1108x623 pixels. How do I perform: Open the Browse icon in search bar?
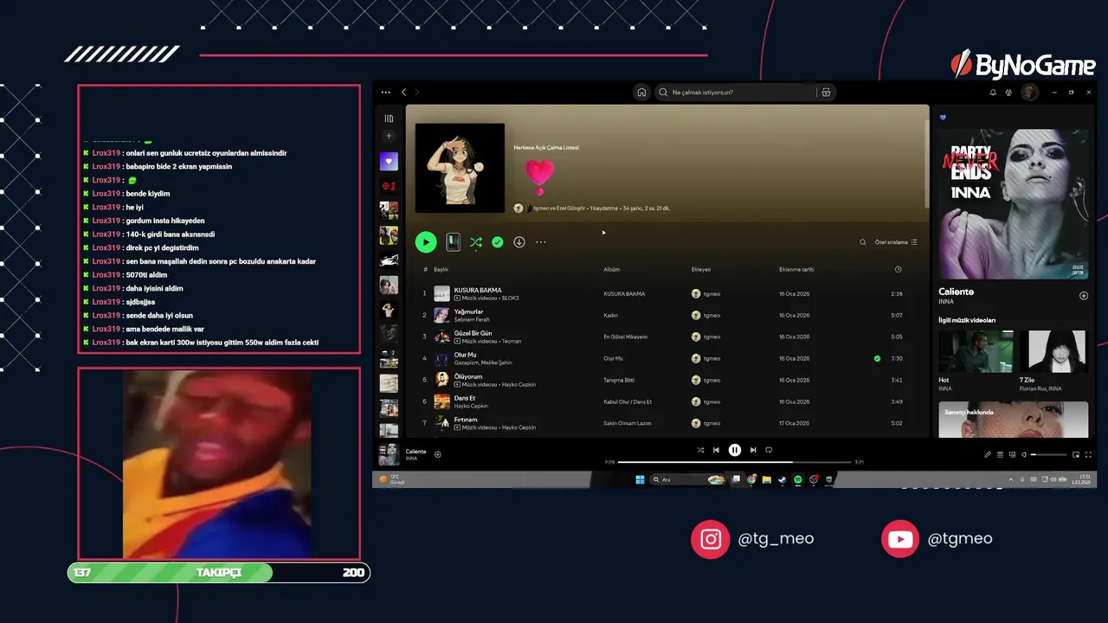coord(826,92)
